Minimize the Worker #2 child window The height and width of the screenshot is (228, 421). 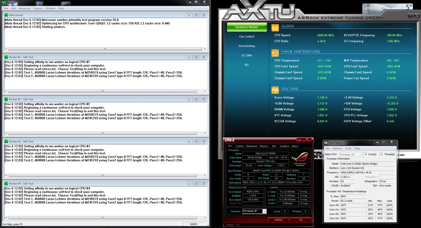[x=189, y=99]
